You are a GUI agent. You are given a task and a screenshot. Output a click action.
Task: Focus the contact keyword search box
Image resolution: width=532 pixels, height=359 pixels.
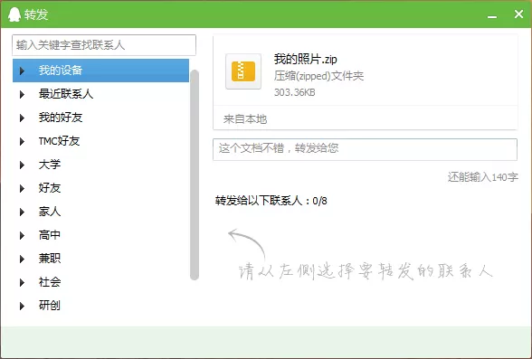click(104, 45)
